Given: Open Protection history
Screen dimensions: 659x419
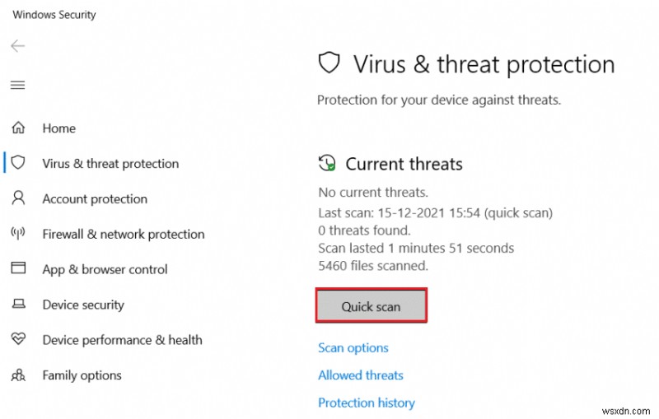Looking at the screenshot, I should click(367, 403).
